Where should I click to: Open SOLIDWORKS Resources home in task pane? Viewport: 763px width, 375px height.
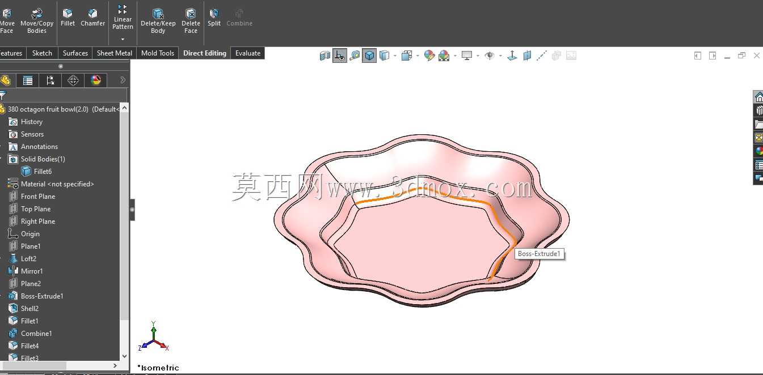pyautogui.click(x=758, y=97)
